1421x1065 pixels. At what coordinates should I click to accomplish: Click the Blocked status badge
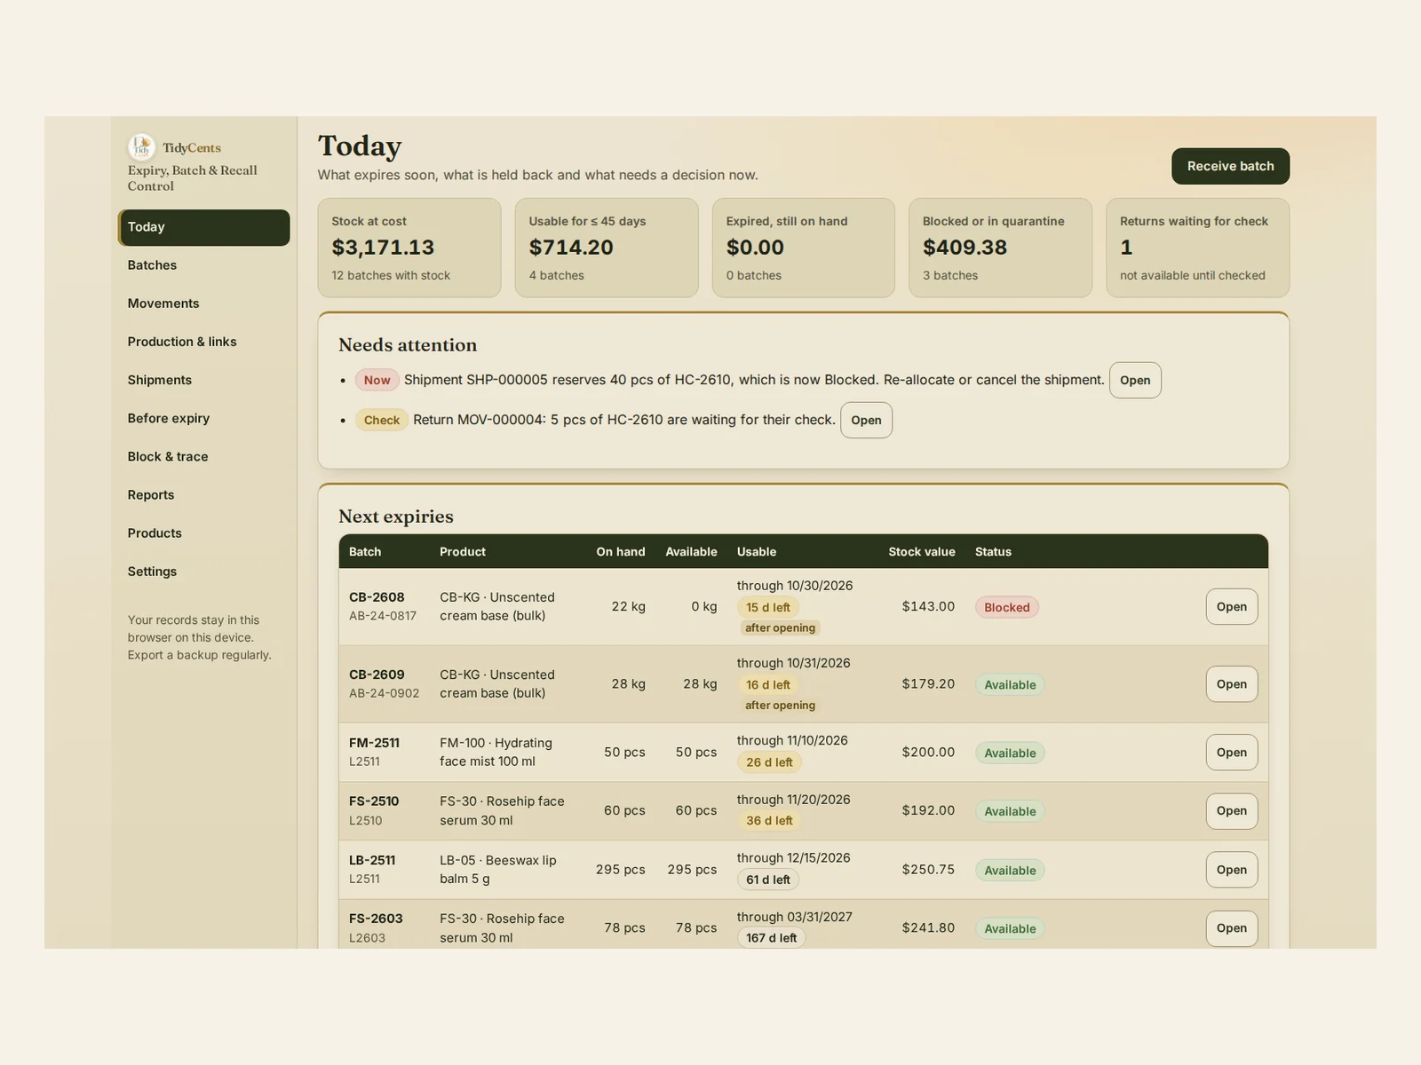coord(1007,607)
